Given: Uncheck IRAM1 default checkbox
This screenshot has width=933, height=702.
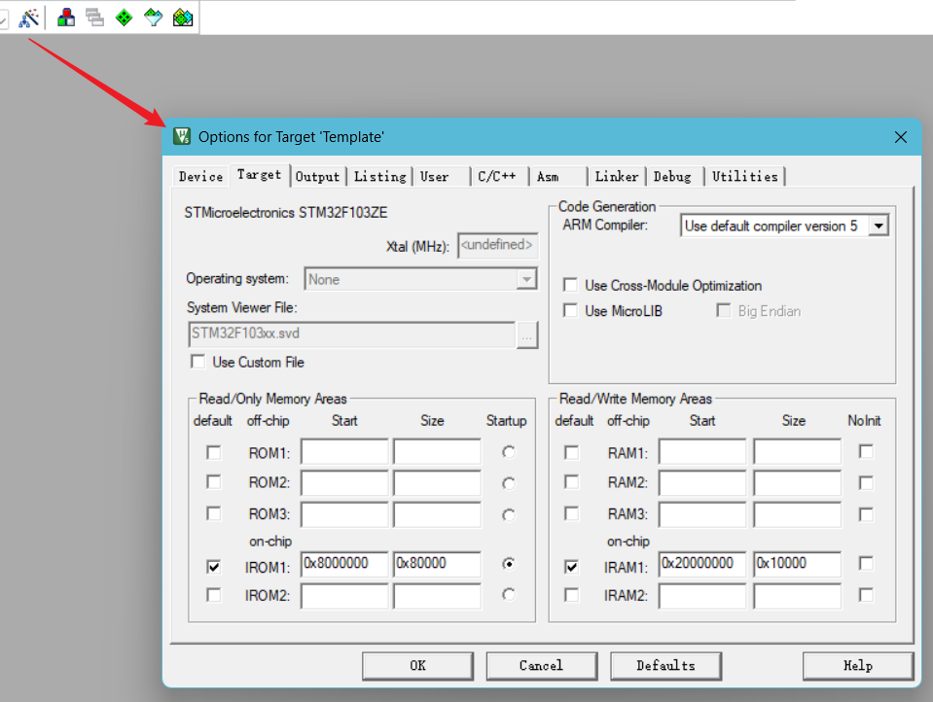Looking at the screenshot, I should tap(571, 567).
